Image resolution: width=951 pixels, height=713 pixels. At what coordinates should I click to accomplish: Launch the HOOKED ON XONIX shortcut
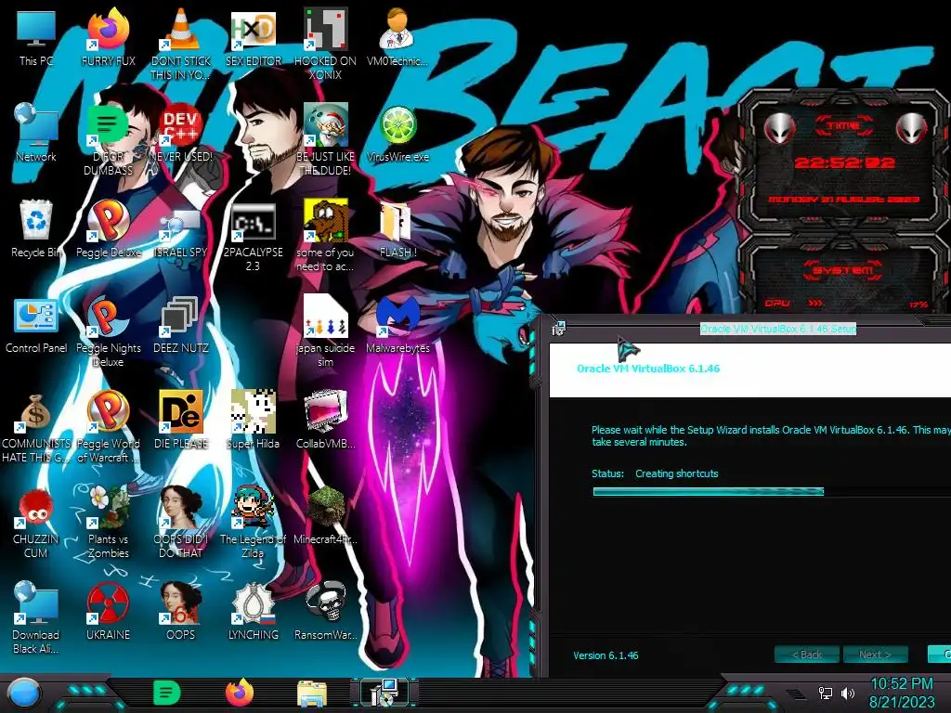tap(325, 43)
